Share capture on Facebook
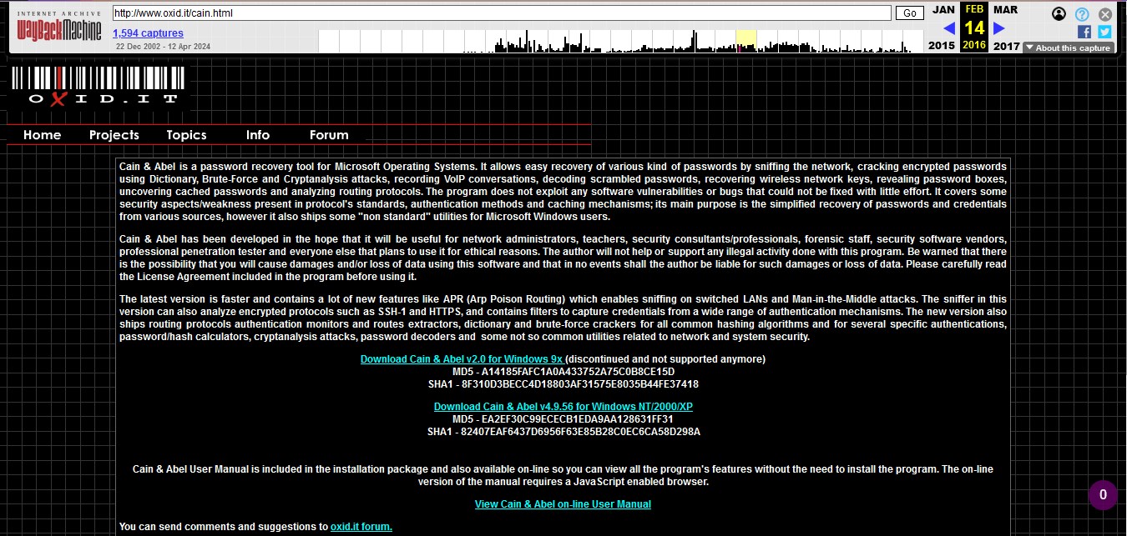Viewport: 1127px width, 536px height. point(1084,32)
